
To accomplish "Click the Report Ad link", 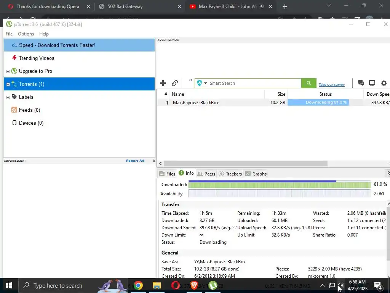I will pyautogui.click(x=135, y=161).
